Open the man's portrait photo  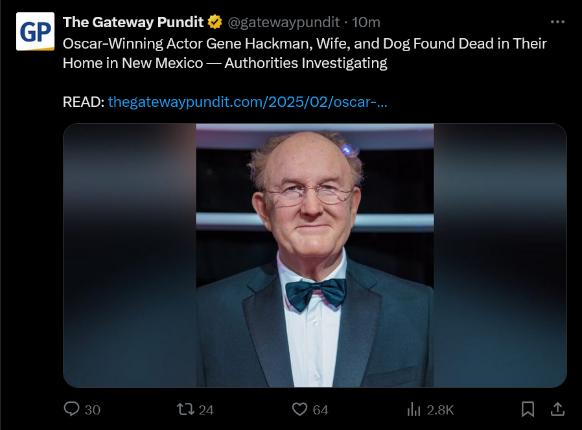point(315,255)
